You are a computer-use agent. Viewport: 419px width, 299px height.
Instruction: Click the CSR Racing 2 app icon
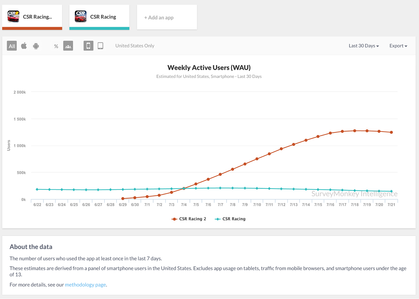coord(13,17)
